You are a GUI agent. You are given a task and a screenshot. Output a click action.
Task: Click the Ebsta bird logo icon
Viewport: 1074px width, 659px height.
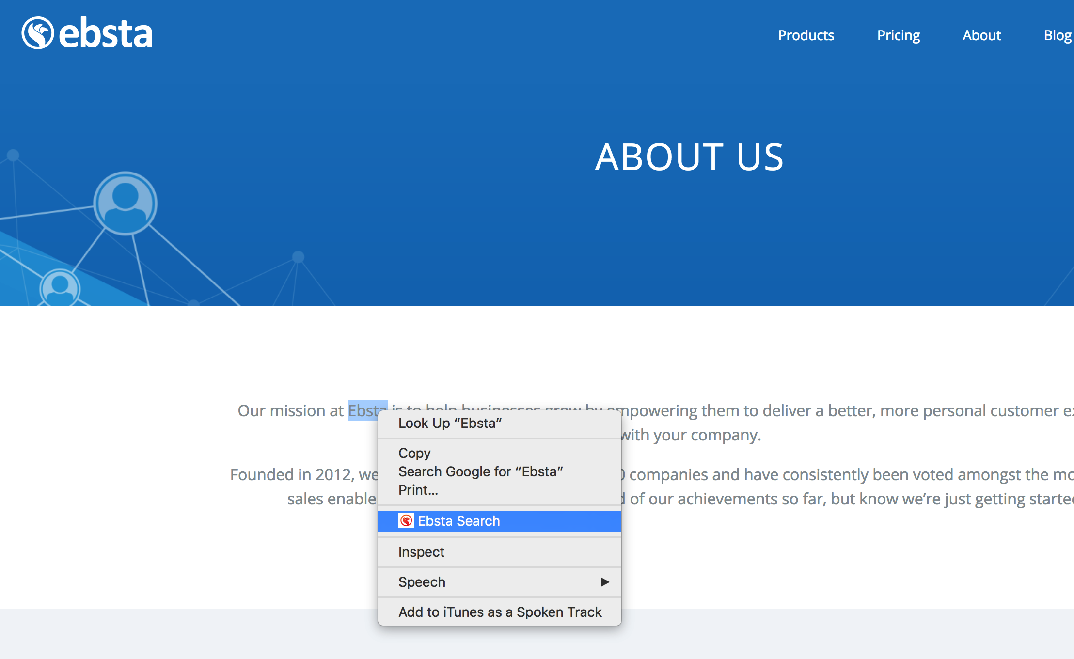tap(37, 33)
